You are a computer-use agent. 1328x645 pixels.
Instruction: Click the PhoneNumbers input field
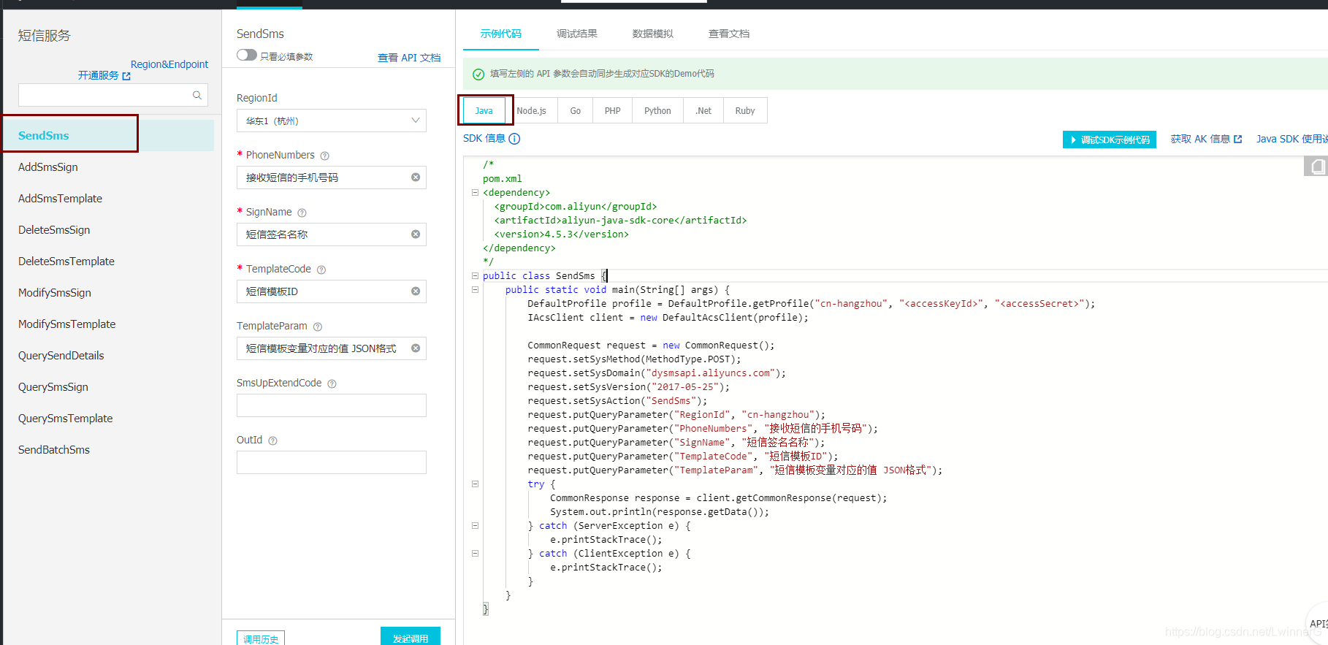click(332, 178)
